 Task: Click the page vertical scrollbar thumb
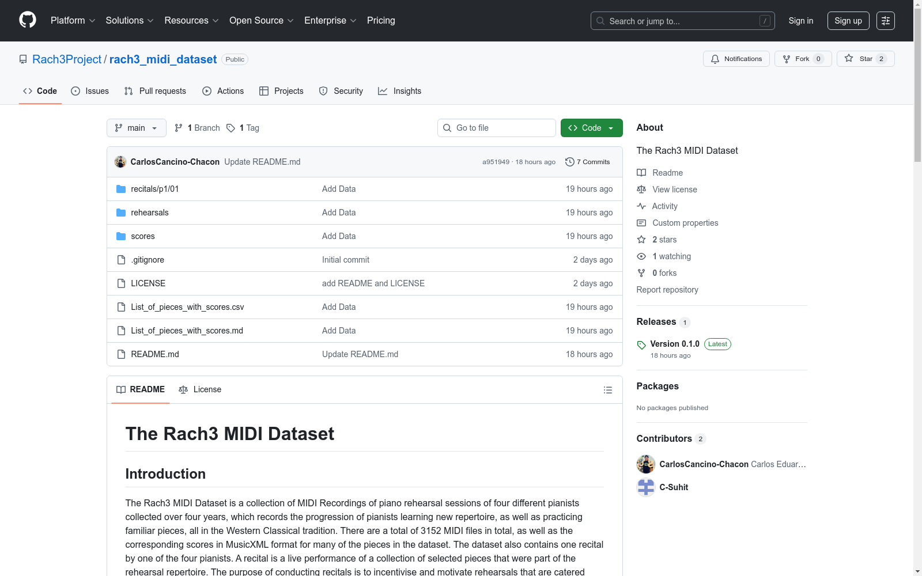coord(917,86)
